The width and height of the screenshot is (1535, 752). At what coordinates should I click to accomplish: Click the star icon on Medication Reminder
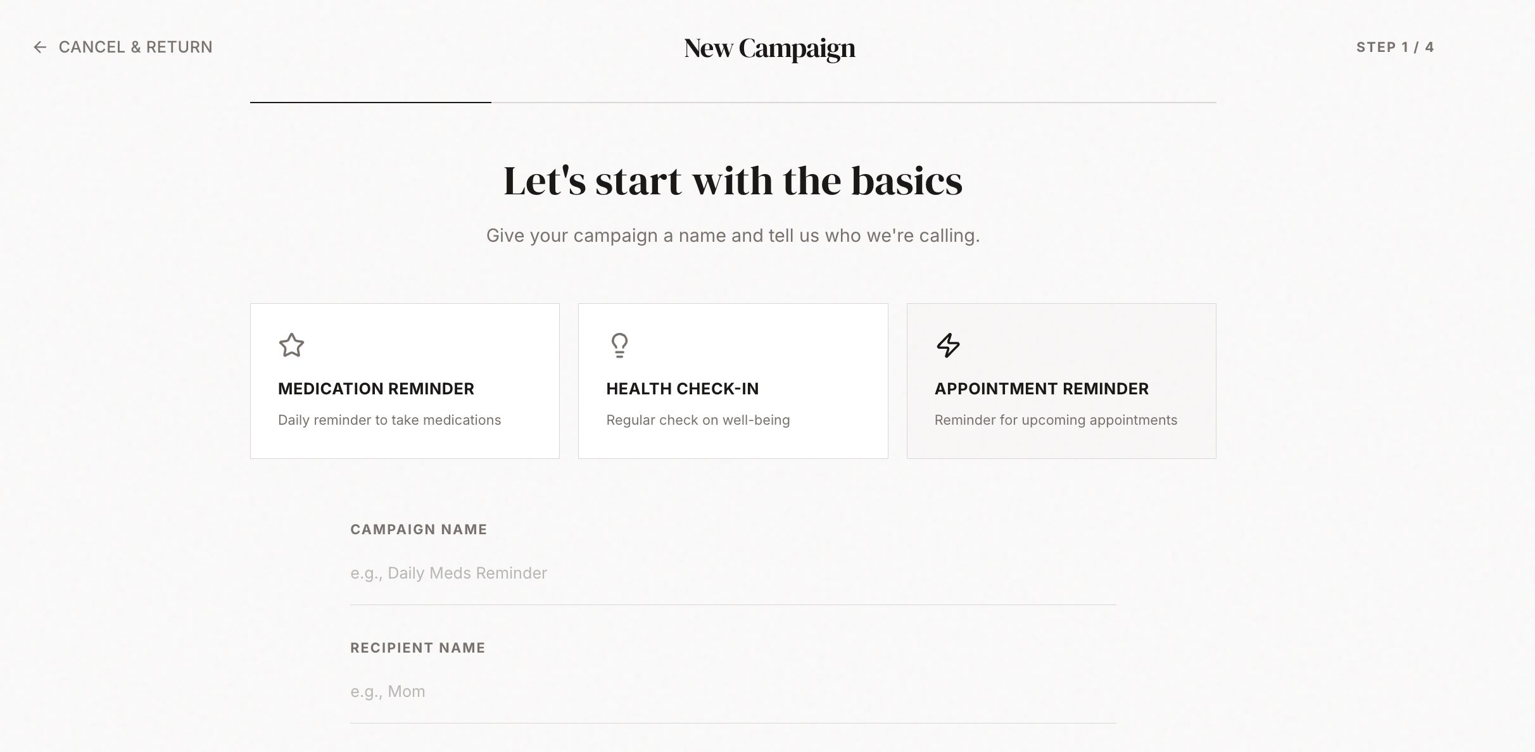(x=291, y=345)
